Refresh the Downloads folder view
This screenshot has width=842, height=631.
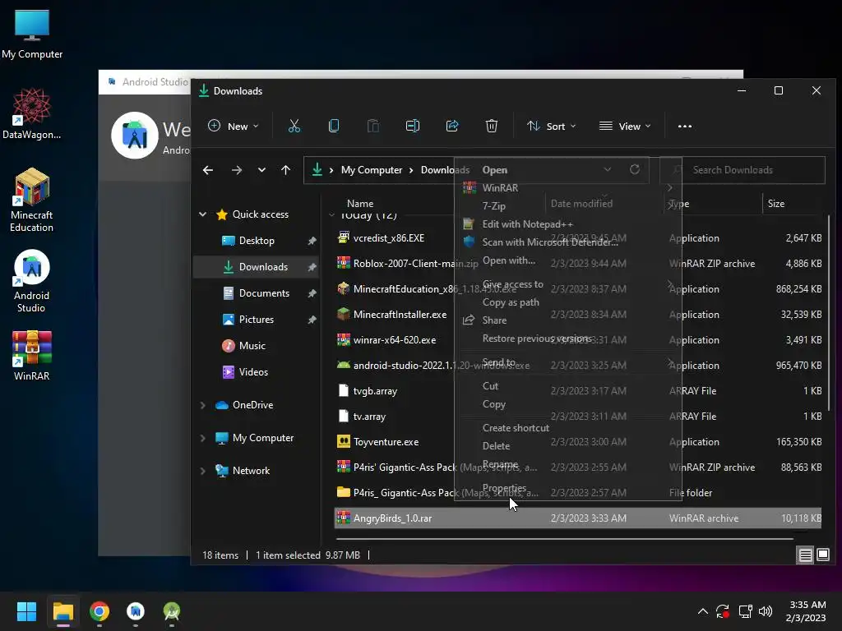coord(635,169)
